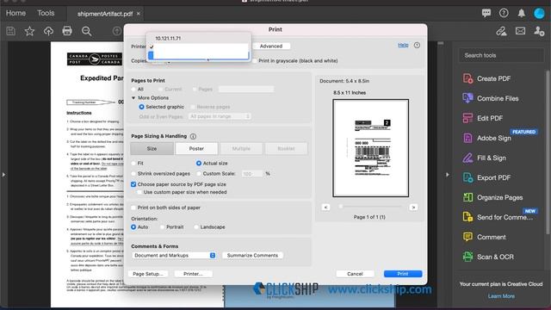
Task: Click info icon next to Page Sizing & Handling
Action: click(x=193, y=136)
